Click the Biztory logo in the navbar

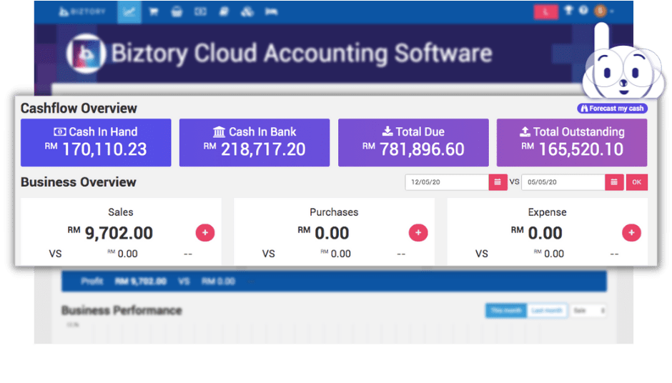[x=82, y=11]
